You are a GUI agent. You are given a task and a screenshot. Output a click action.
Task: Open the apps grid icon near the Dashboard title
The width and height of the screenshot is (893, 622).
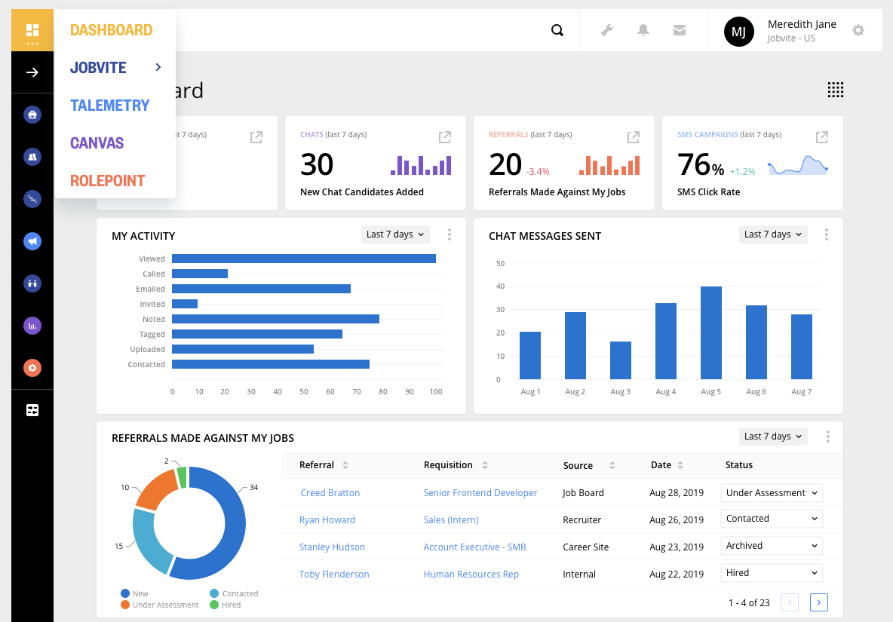click(x=835, y=90)
